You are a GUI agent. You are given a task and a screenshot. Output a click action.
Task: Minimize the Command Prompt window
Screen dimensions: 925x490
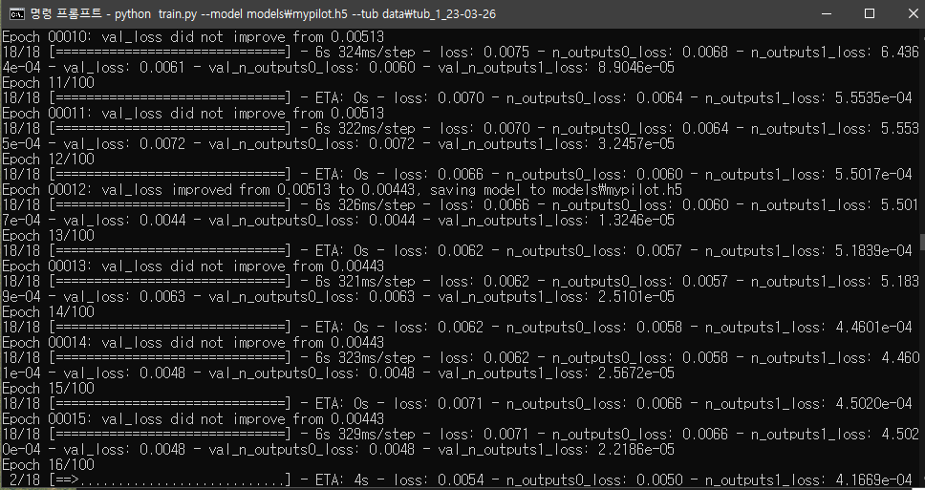coord(826,13)
